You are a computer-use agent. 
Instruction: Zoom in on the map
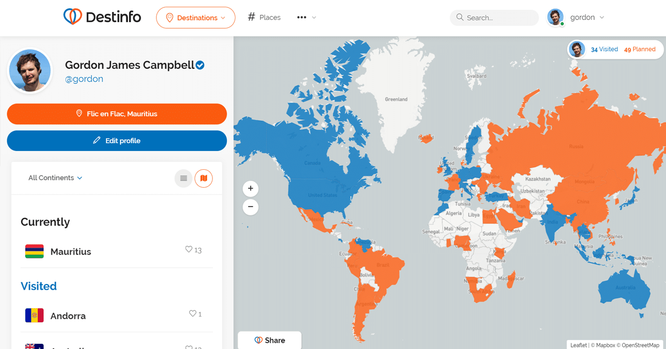tap(251, 189)
